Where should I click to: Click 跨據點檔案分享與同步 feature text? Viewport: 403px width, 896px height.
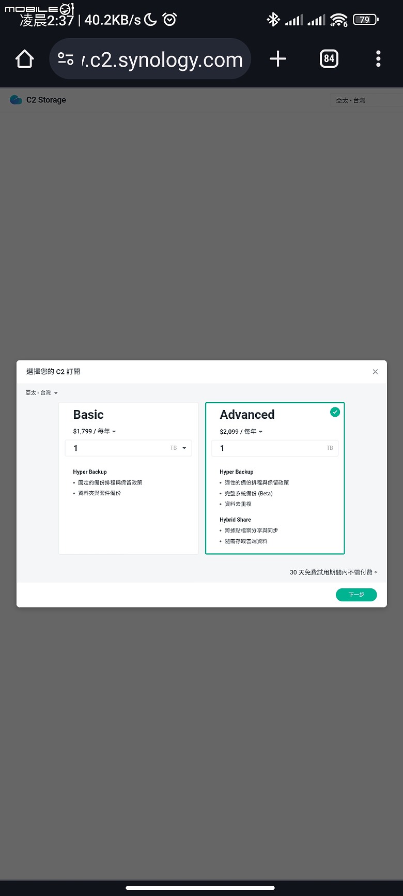click(251, 530)
